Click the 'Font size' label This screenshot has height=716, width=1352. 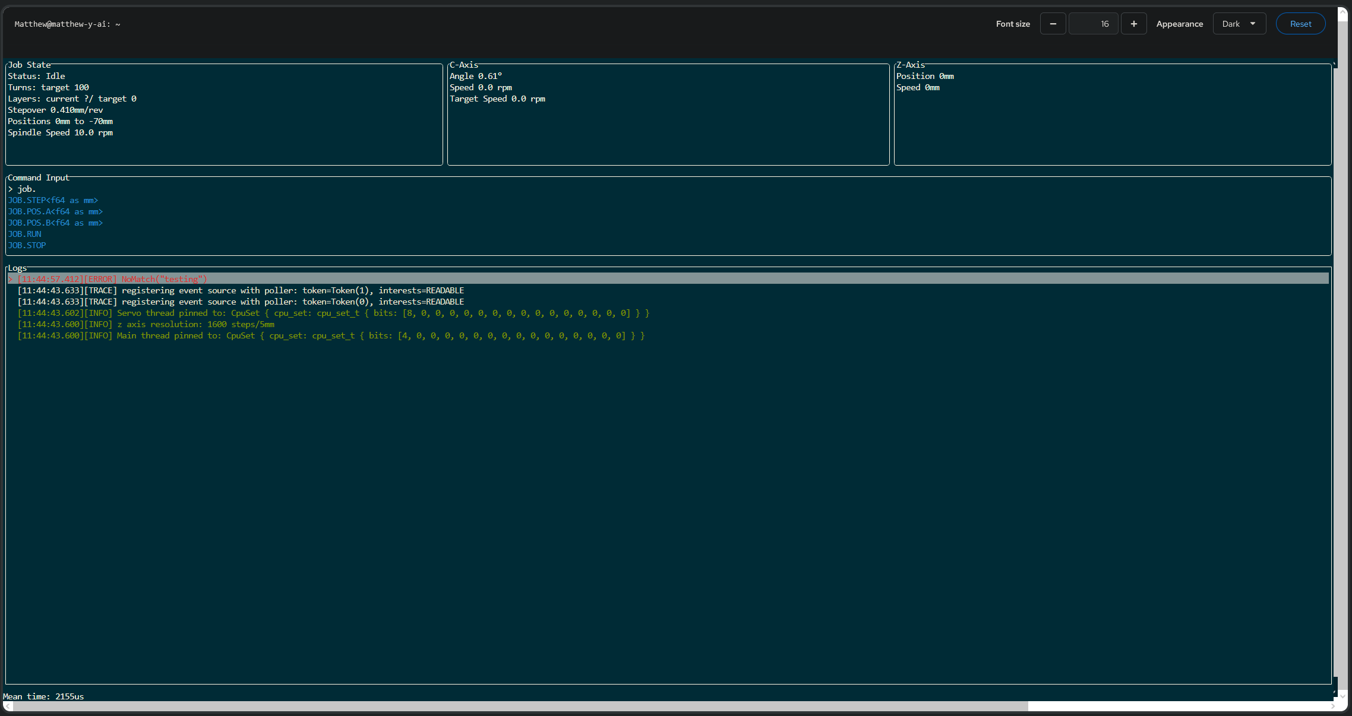tap(1013, 24)
